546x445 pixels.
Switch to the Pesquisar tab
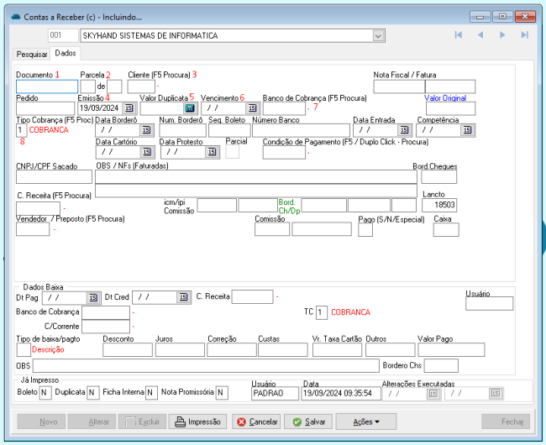33,53
